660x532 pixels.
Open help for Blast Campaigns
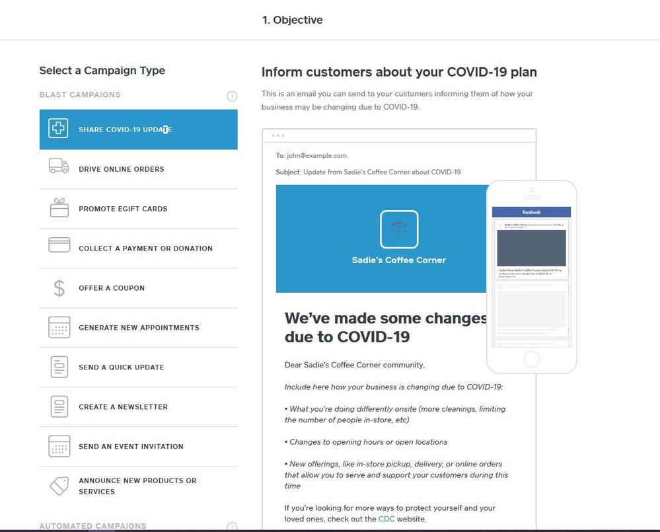pyautogui.click(x=232, y=96)
